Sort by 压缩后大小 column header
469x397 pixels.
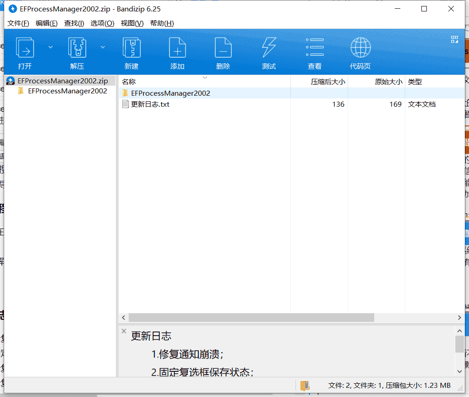[x=319, y=82]
